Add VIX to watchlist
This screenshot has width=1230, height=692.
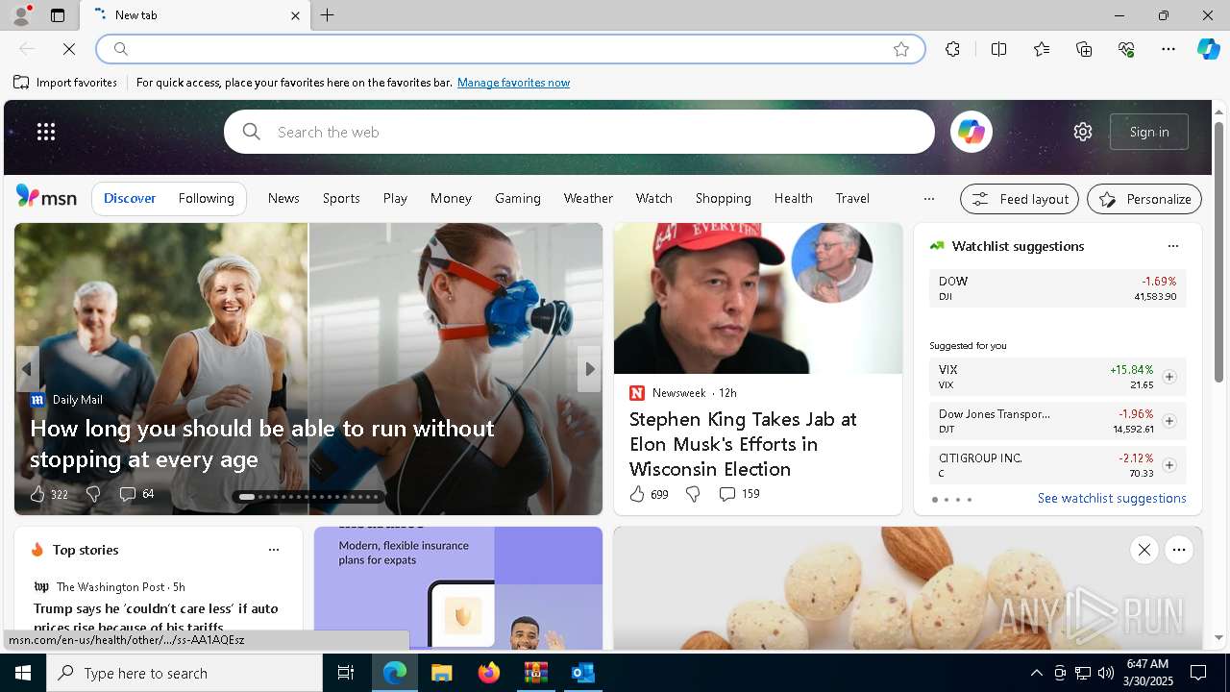(1169, 377)
